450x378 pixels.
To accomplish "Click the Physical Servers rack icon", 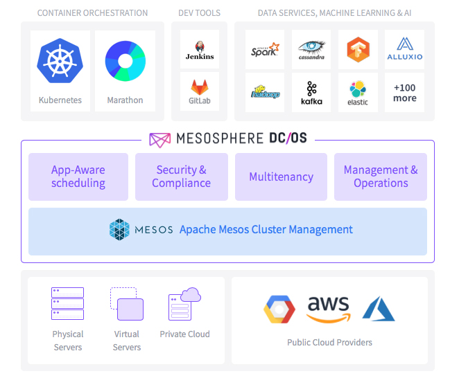I will [67, 303].
